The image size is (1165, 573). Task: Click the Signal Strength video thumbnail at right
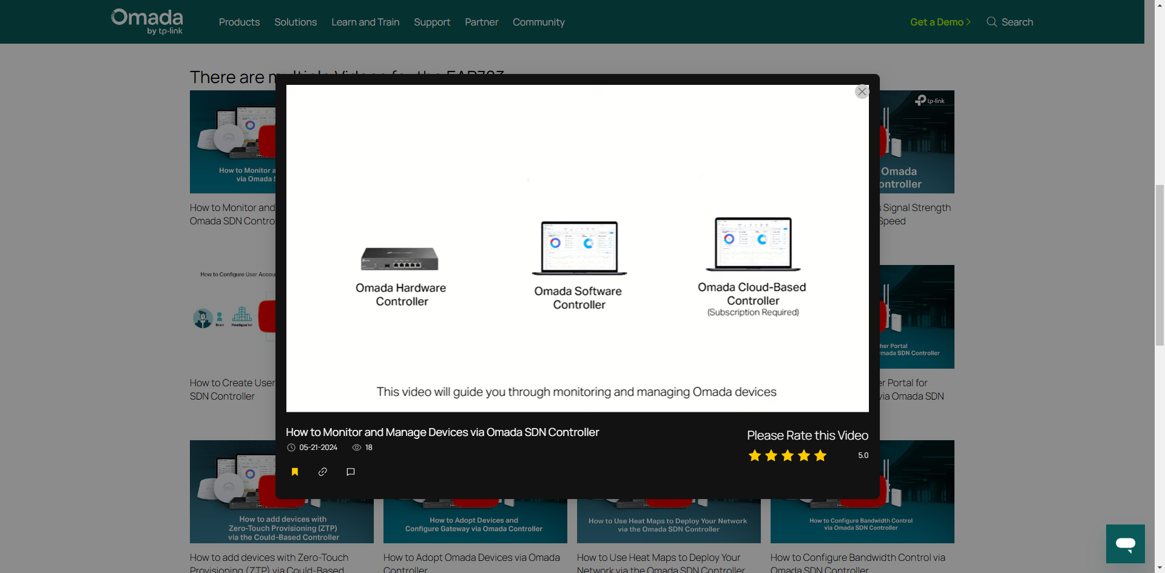[917, 142]
